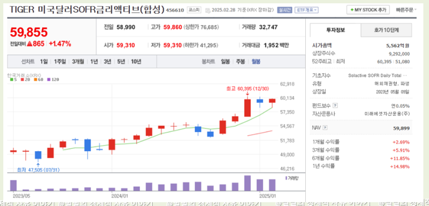The height and width of the screenshot is (206, 429).
Task: Click the tallest purple volume bar
Action: [248, 183]
